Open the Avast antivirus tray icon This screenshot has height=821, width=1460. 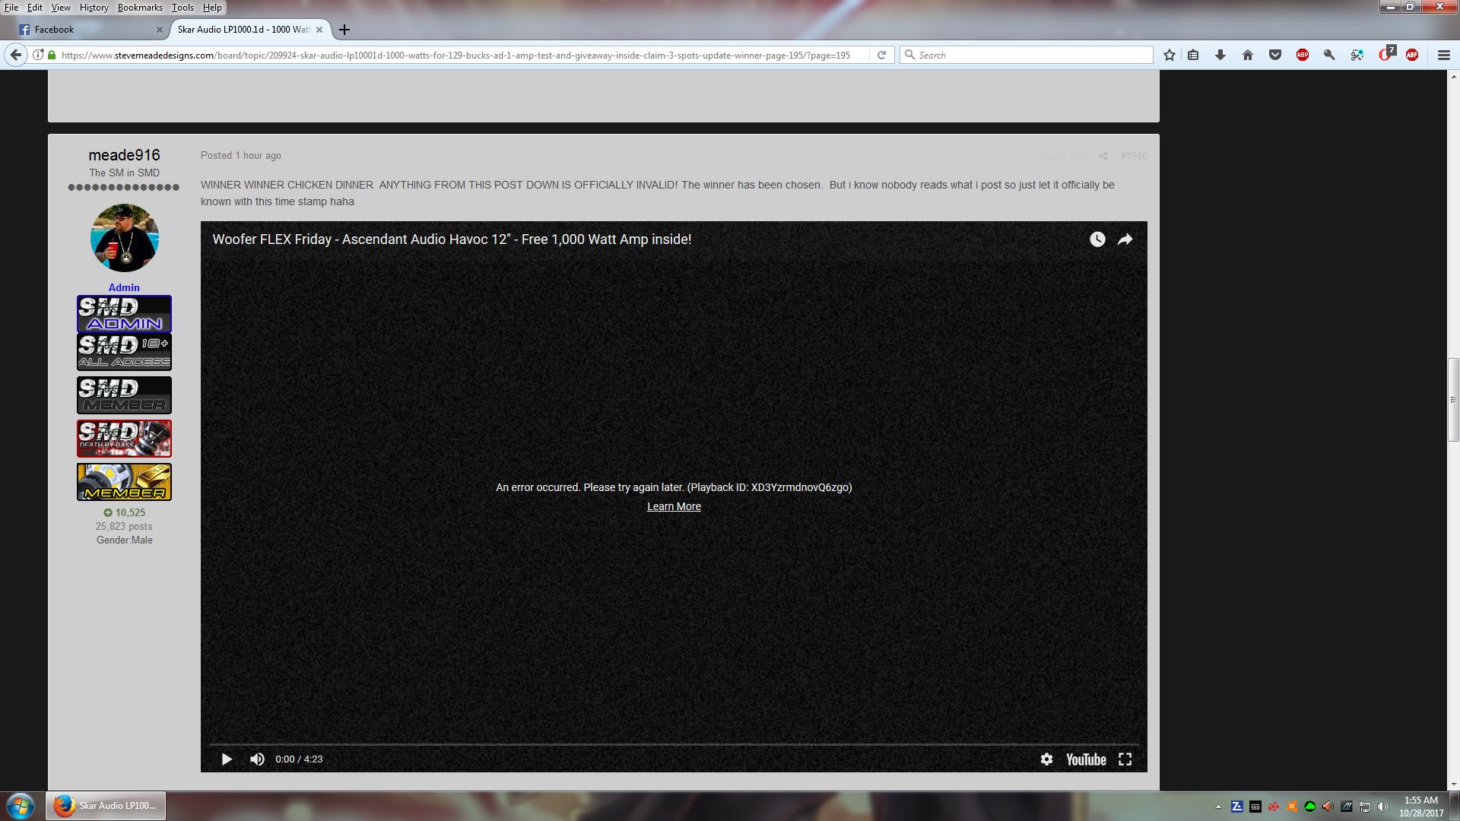point(1292,807)
